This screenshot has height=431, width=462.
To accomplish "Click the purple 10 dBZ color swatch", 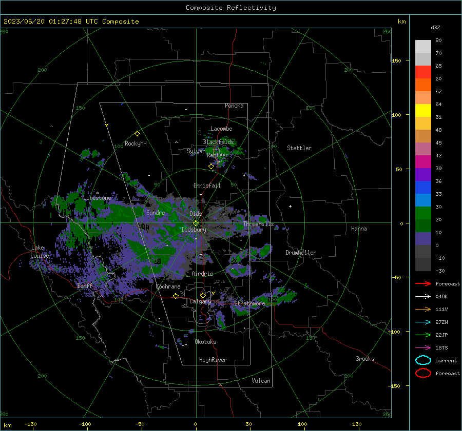I will [x=423, y=239].
